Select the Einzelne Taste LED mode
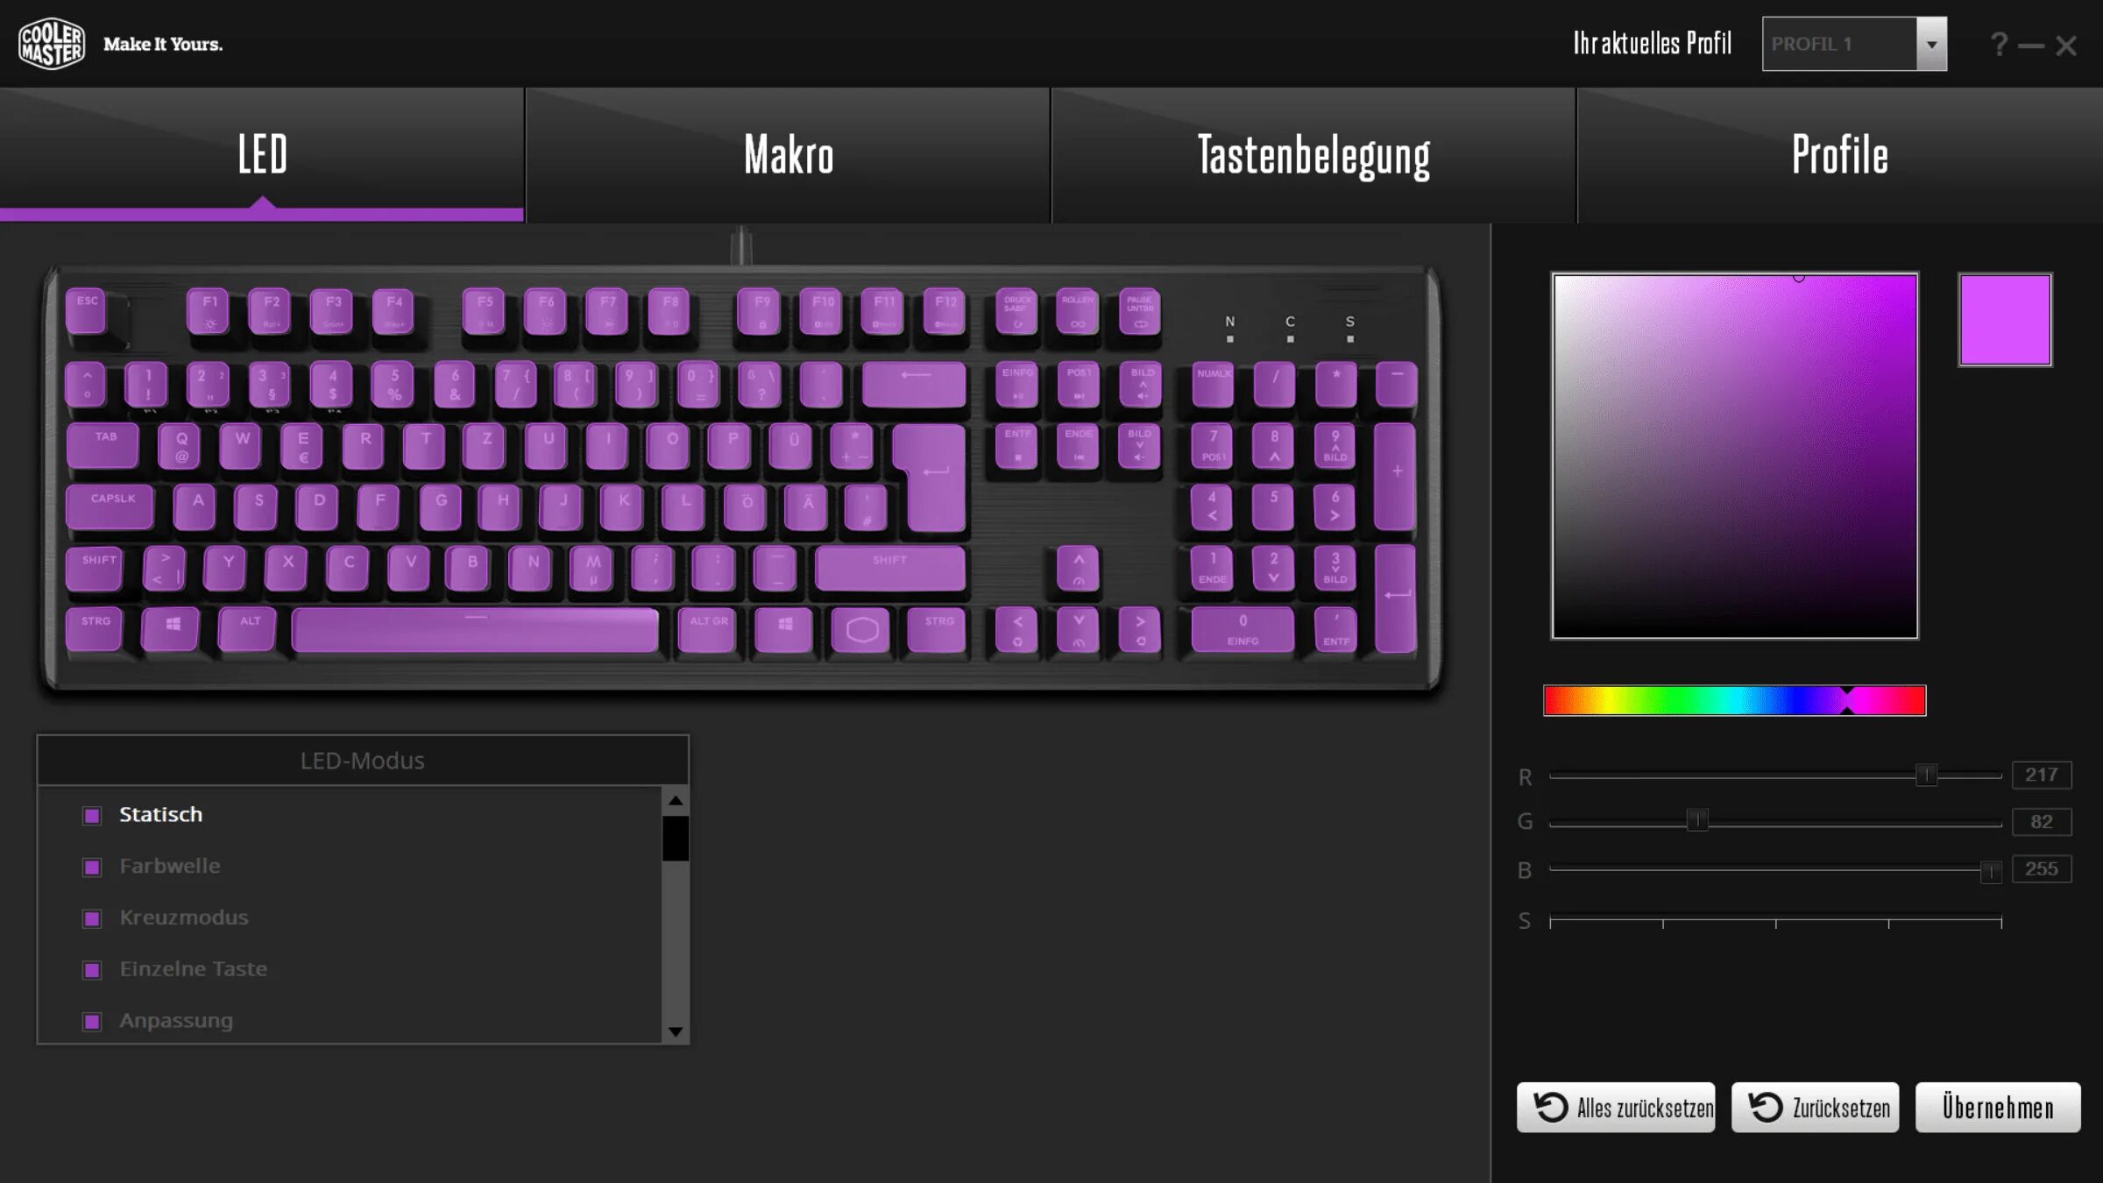Image resolution: width=2103 pixels, height=1183 pixels. click(192, 967)
